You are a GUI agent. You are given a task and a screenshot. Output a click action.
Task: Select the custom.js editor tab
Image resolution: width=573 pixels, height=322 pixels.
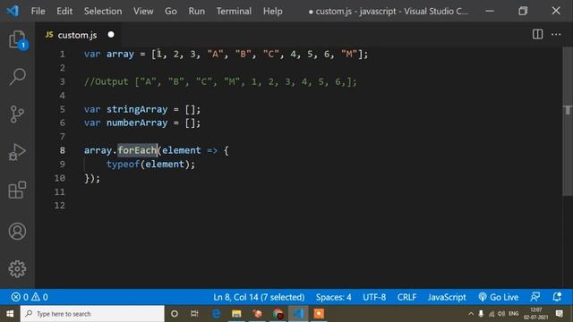(x=77, y=35)
